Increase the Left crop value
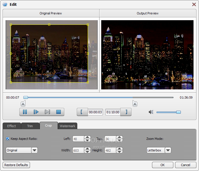Screen dimensions: 199x171 [x=87, y=137]
